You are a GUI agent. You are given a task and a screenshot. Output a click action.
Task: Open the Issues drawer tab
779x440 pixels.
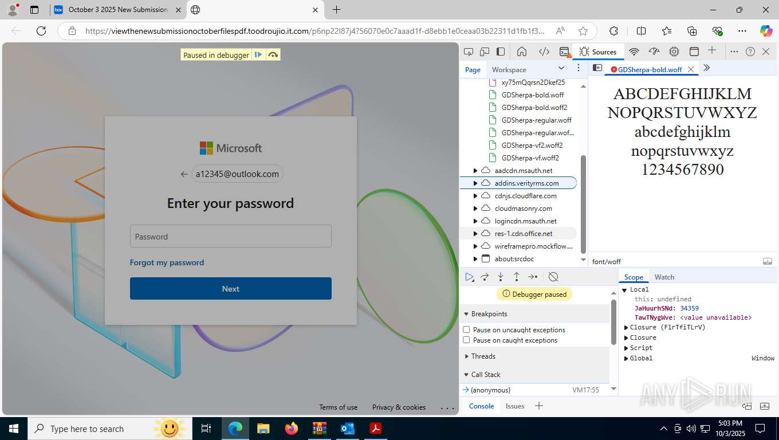click(515, 406)
